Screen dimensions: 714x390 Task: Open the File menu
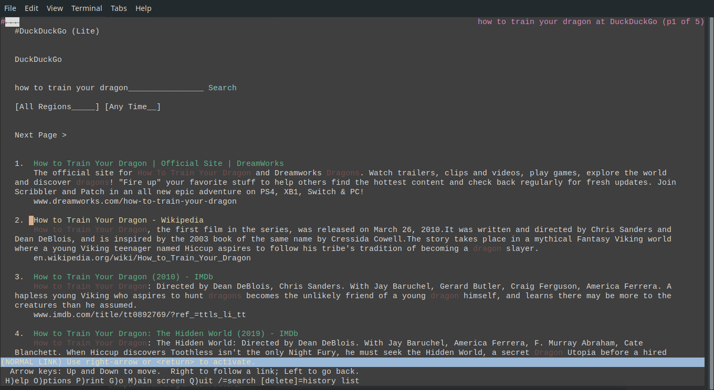(10, 8)
